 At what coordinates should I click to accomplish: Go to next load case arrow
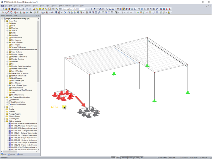pos(91,9)
